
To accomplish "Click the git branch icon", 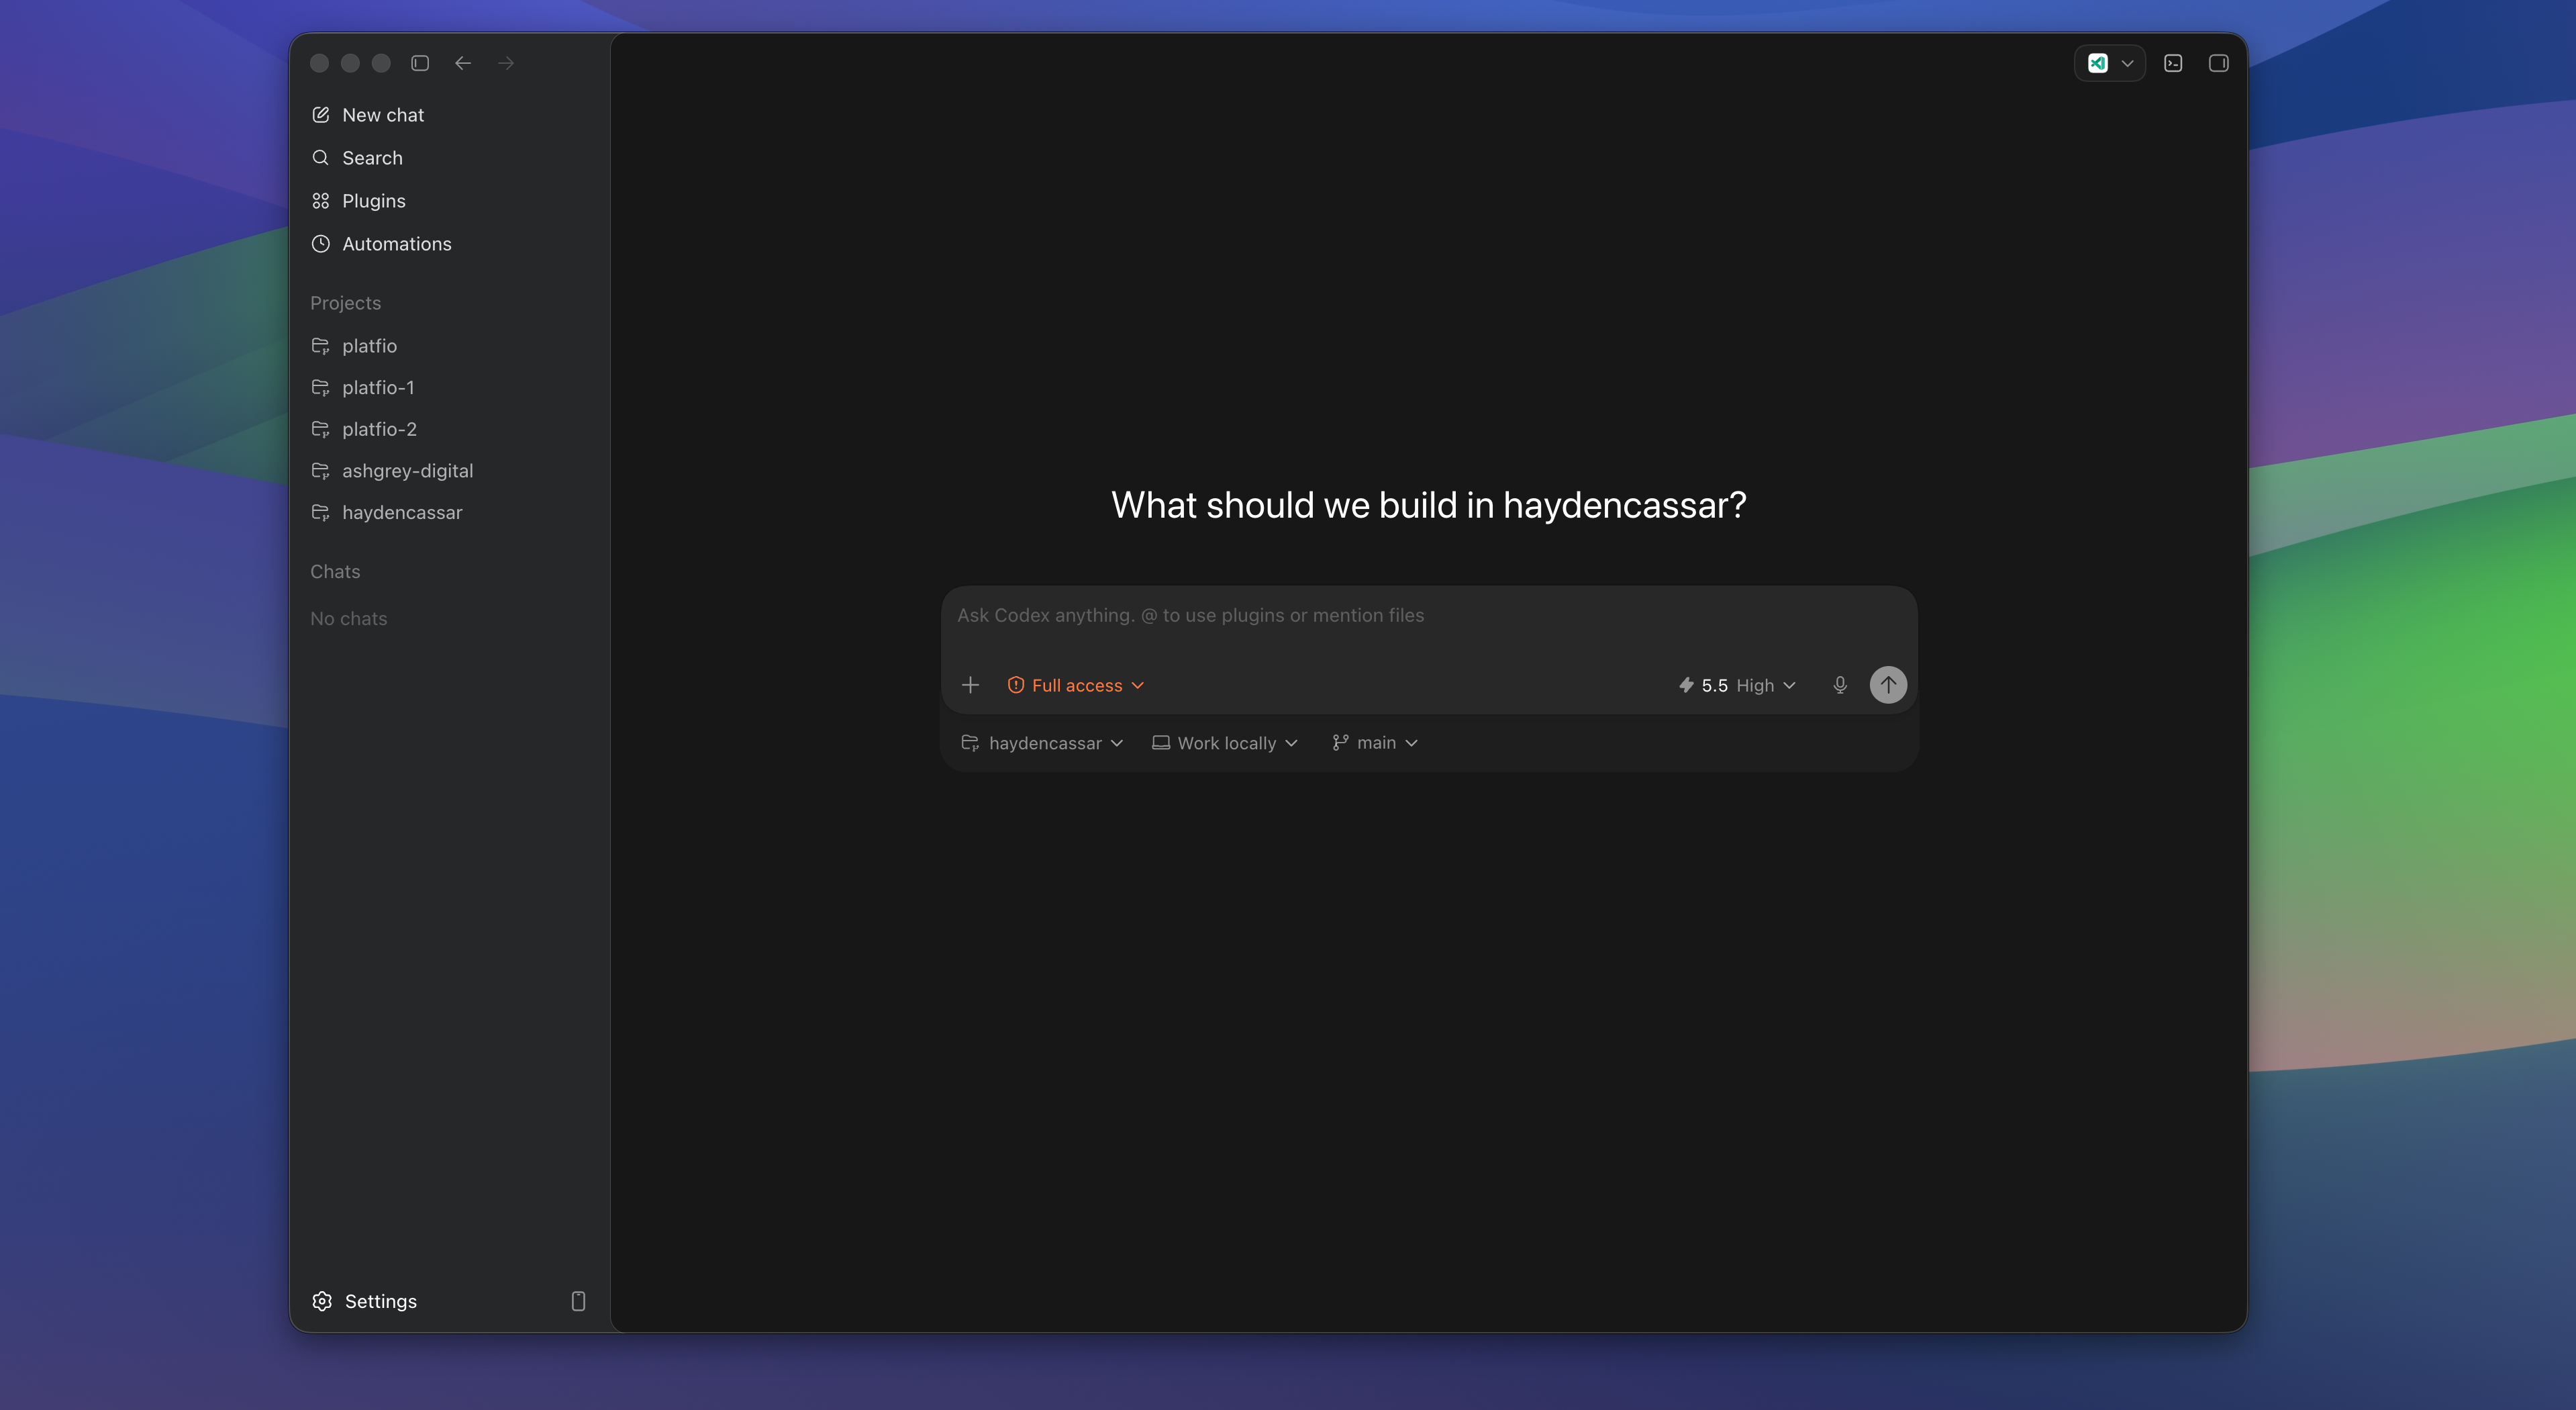I will 1340,743.
